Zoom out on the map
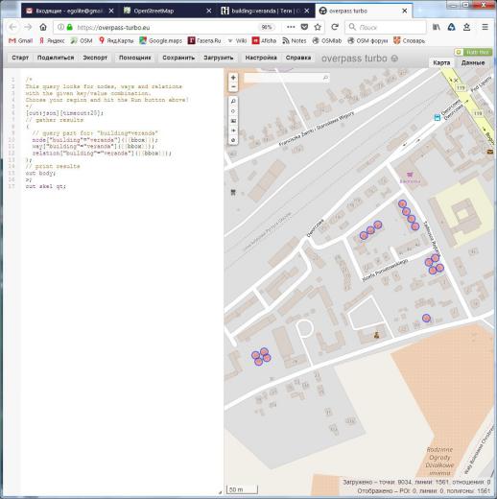This screenshot has height=499, width=497. pos(233,87)
